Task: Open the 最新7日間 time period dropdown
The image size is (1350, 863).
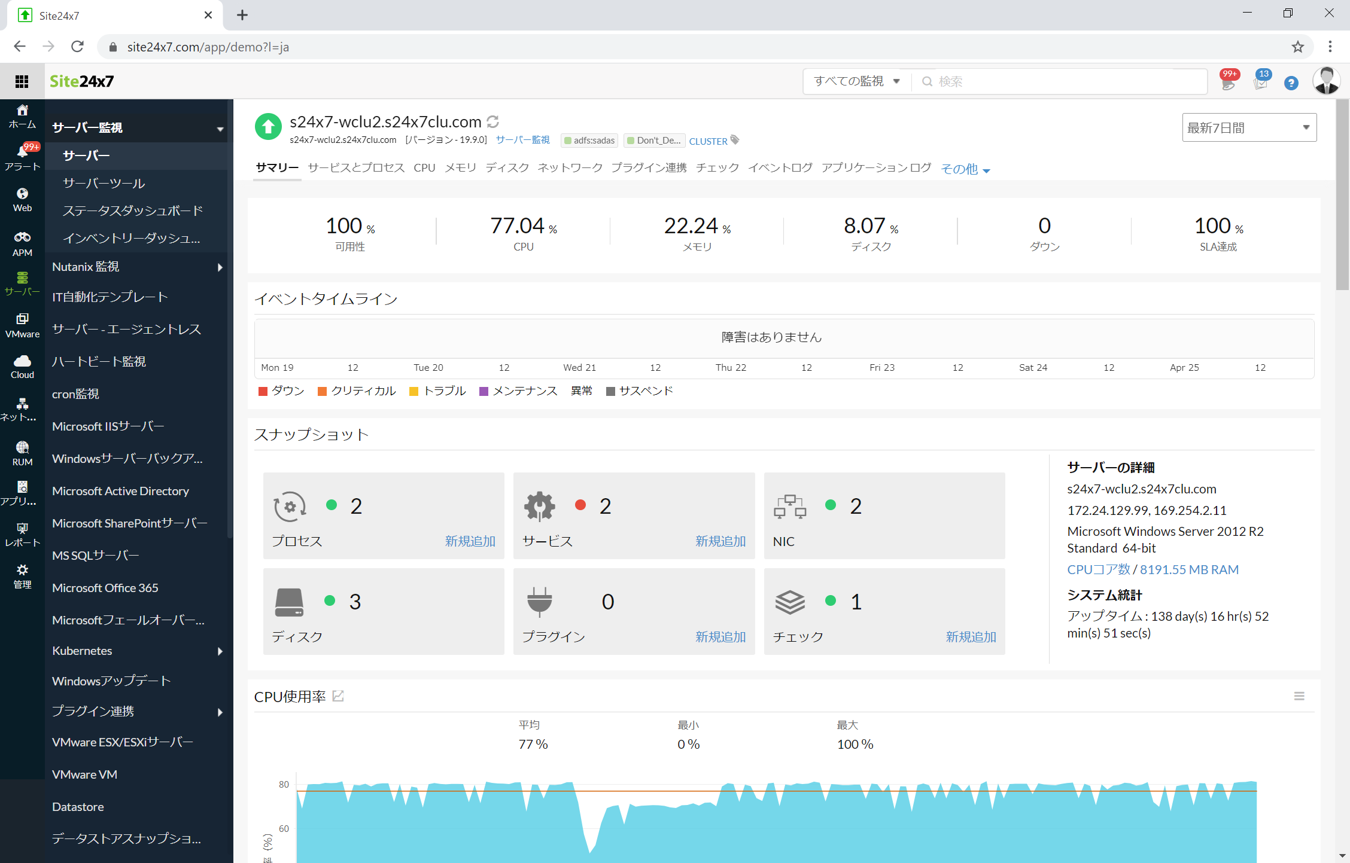Action: [x=1249, y=128]
